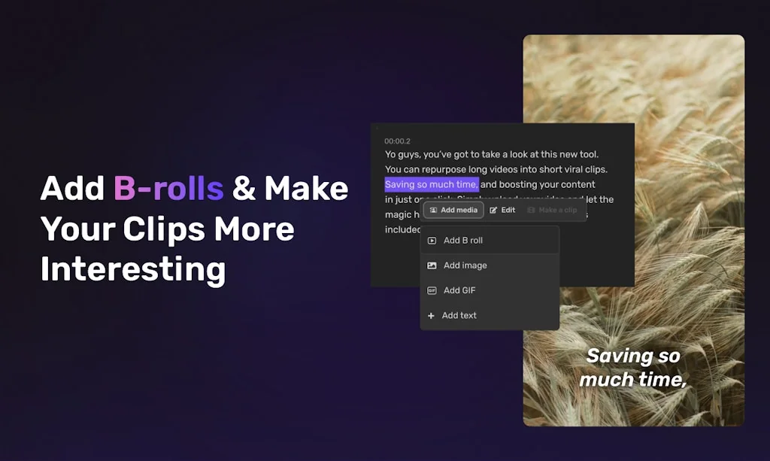Click the "Yo guys" transcript line
The image size is (770, 461).
pos(492,154)
